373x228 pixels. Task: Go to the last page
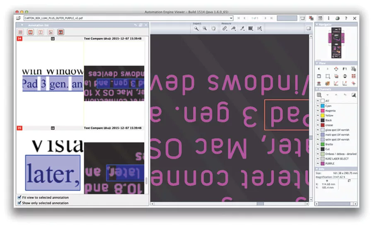pos(271,18)
